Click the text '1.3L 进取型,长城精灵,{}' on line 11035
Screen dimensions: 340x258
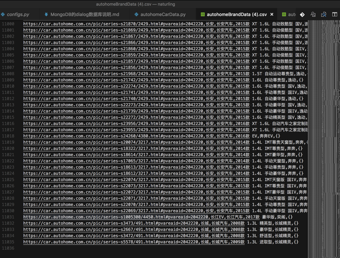coord(273,242)
